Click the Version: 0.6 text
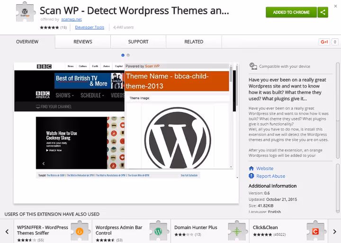 [x=259, y=193]
